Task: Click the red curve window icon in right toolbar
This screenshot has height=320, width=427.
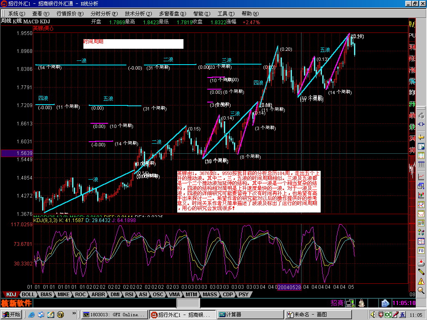Action: coord(421,214)
